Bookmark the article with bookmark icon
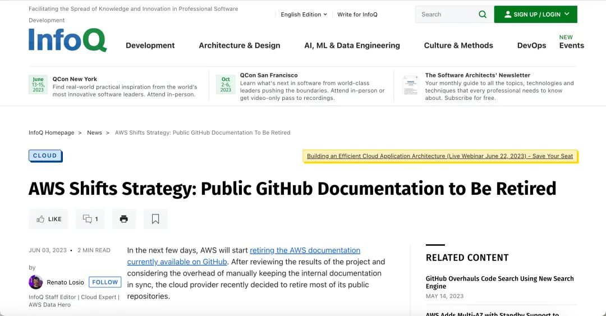Screen dimensions: 606x316 pos(155,219)
